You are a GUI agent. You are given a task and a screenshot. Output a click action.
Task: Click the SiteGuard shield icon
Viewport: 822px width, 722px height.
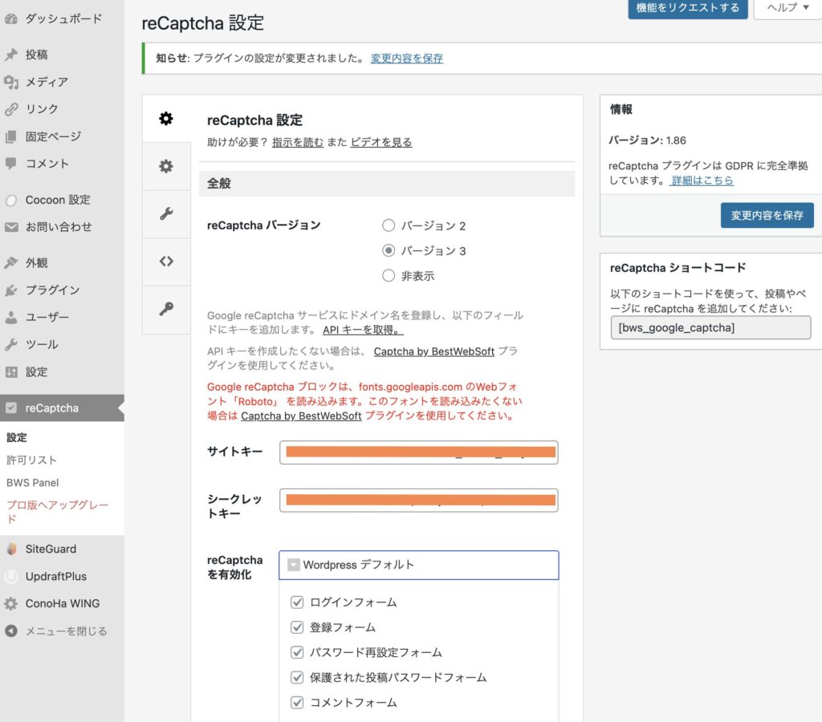coord(11,550)
